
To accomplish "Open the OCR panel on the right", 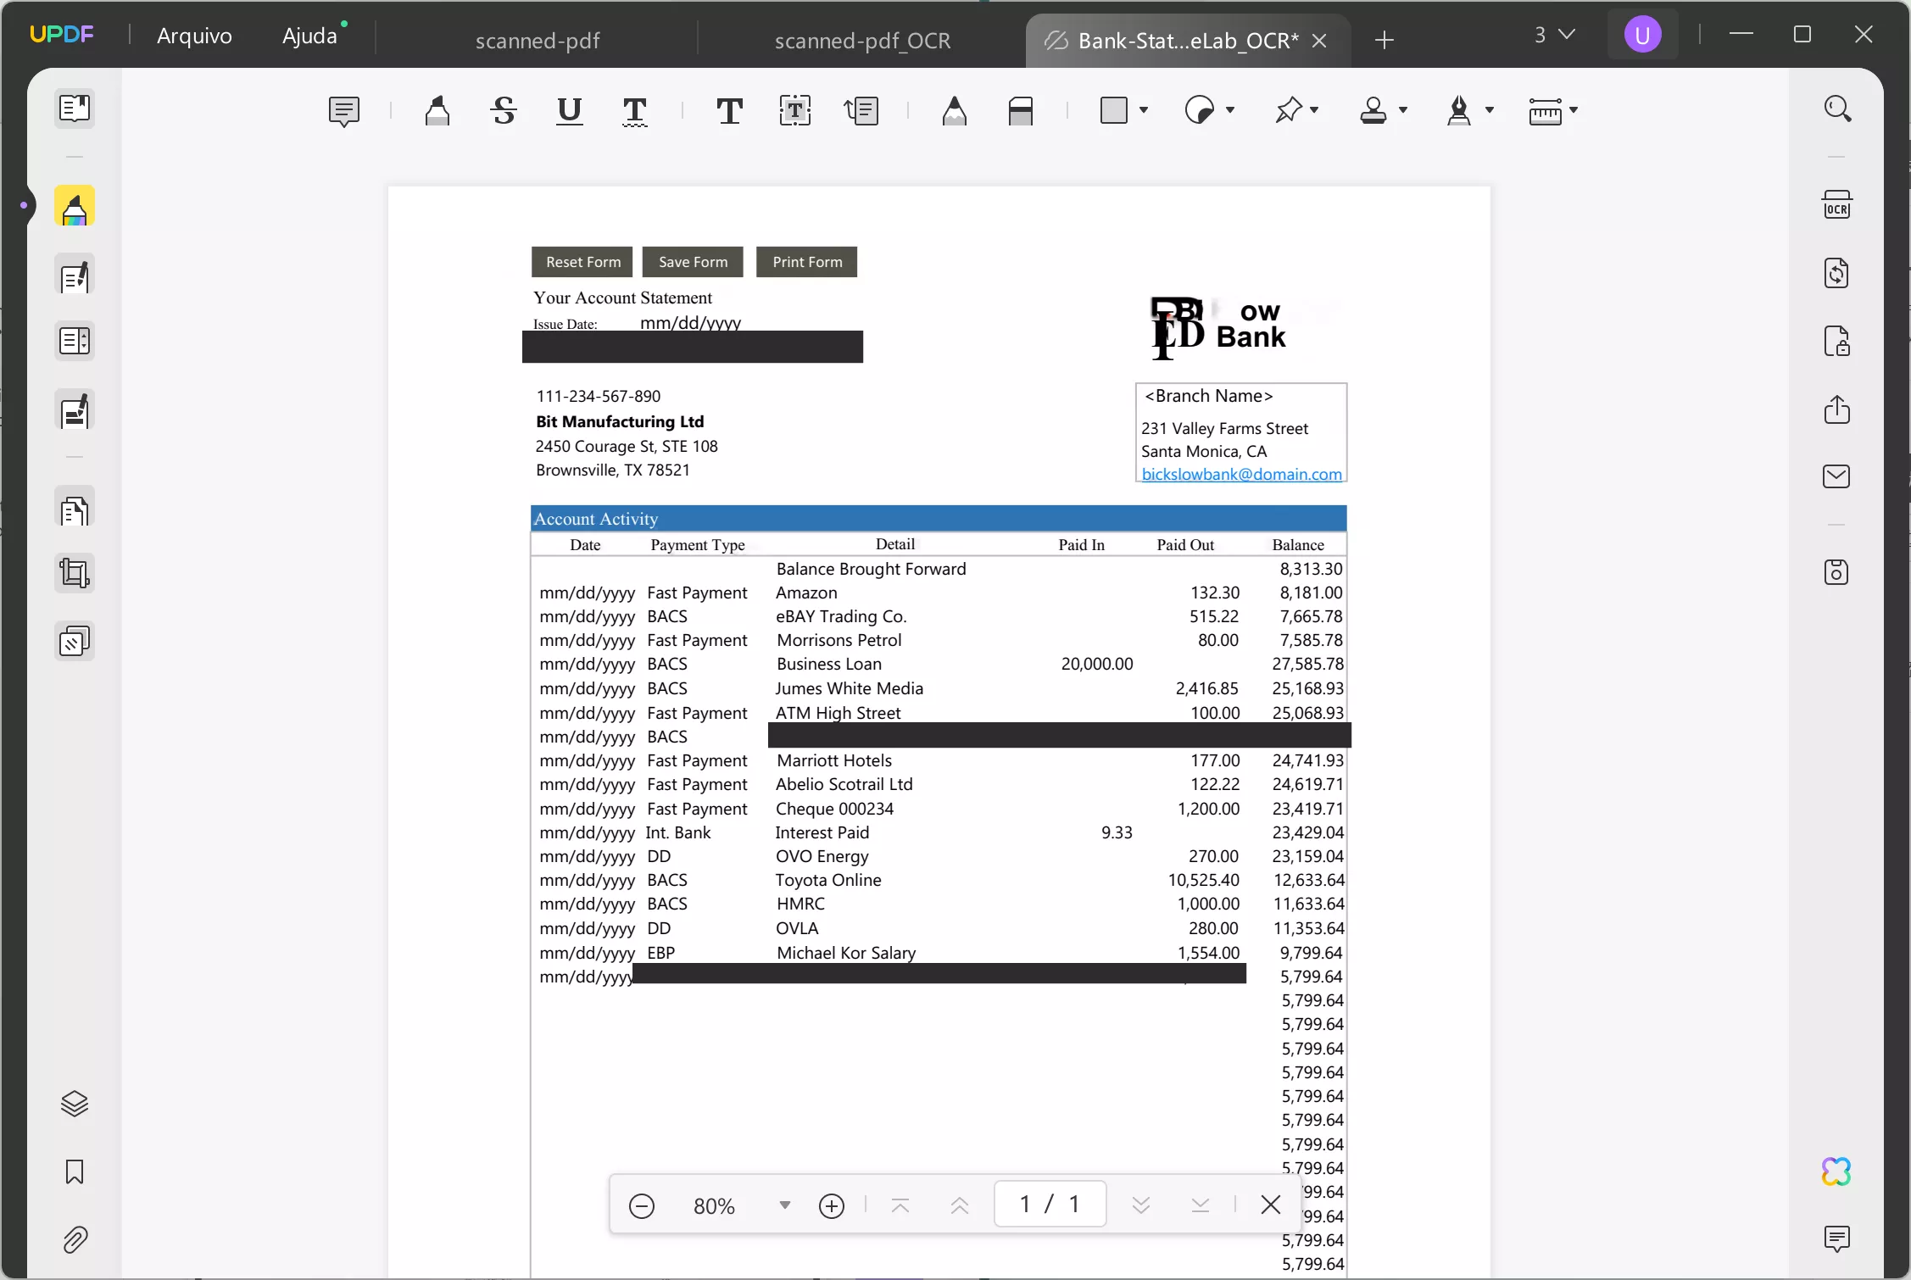I will [x=1838, y=204].
